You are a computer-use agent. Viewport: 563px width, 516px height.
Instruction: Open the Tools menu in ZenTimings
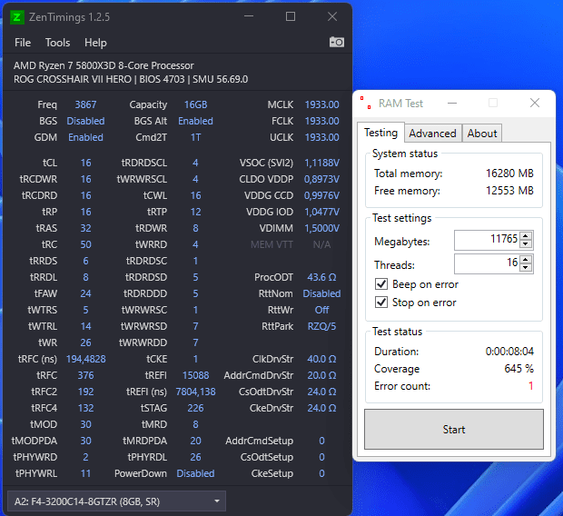click(x=57, y=43)
